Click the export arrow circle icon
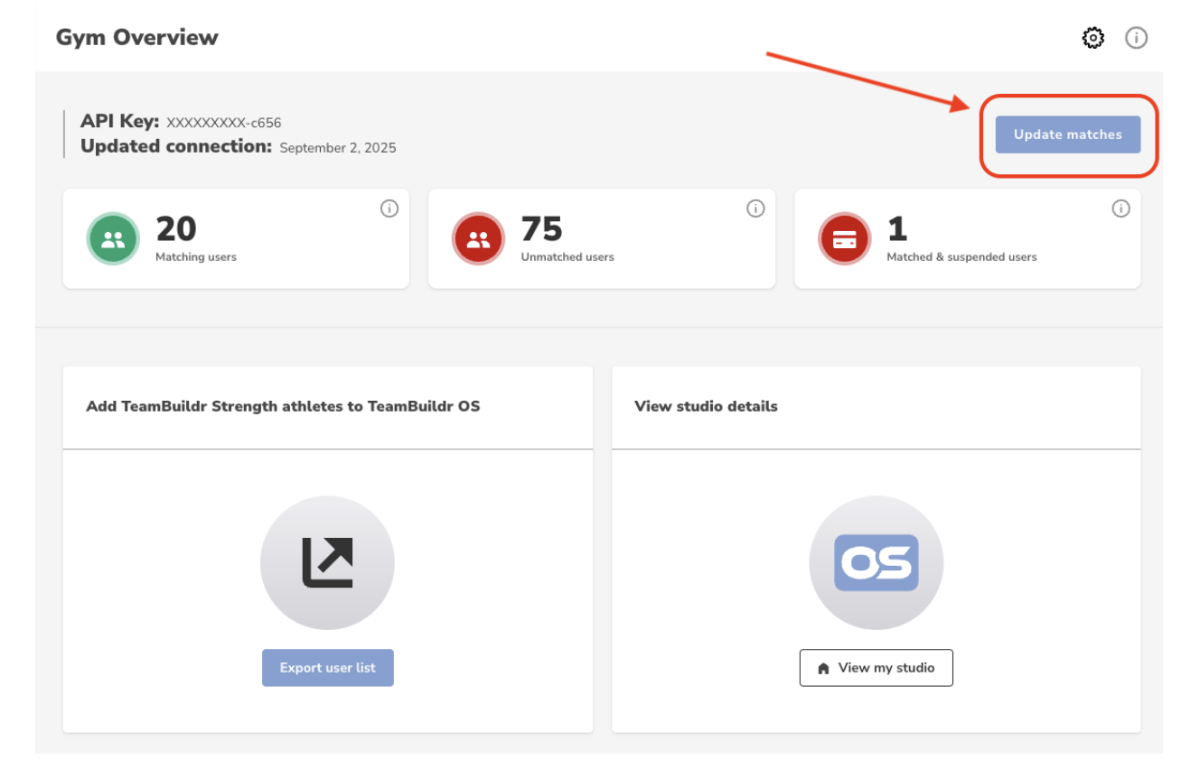 [327, 562]
